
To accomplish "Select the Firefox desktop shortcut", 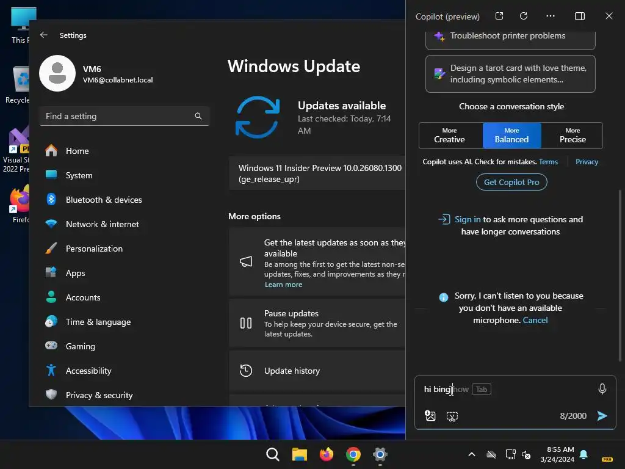I will tap(20, 203).
